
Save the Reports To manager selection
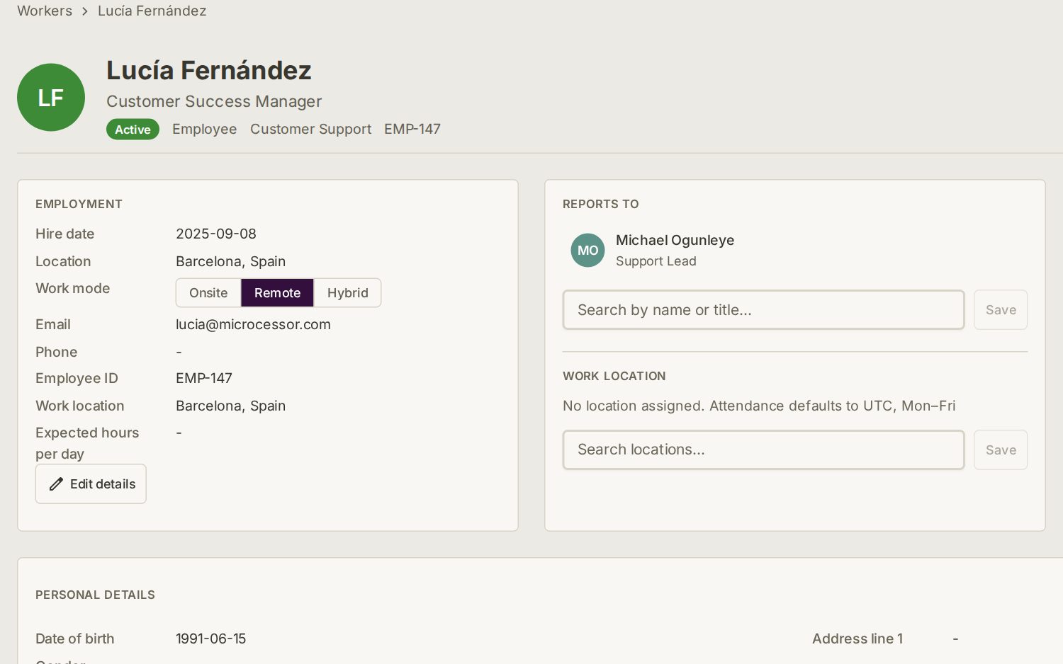[x=1001, y=310]
